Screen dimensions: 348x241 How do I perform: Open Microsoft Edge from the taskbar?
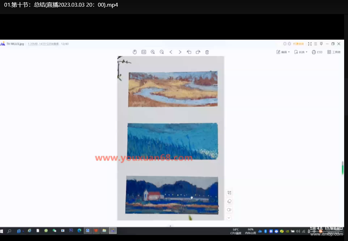point(79,230)
